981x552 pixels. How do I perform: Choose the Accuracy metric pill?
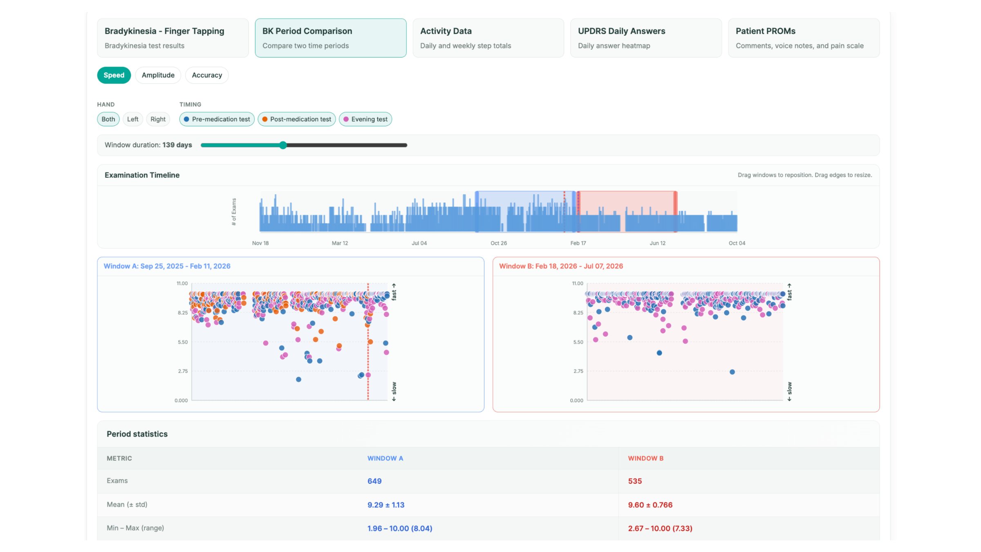click(207, 75)
